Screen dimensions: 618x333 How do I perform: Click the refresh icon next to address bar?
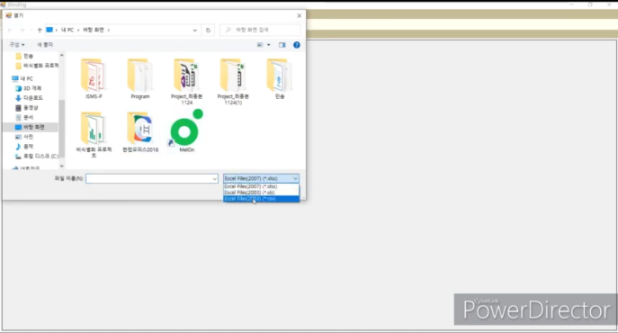pyautogui.click(x=208, y=30)
